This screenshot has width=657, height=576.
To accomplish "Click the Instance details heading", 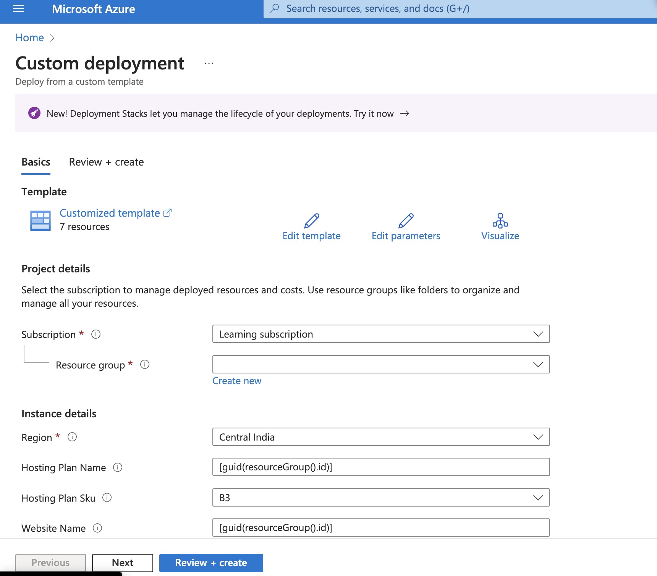I will point(59,413).
